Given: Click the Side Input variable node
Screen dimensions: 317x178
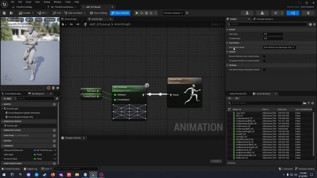Looking at the screenshot, I should click(91, 91).
